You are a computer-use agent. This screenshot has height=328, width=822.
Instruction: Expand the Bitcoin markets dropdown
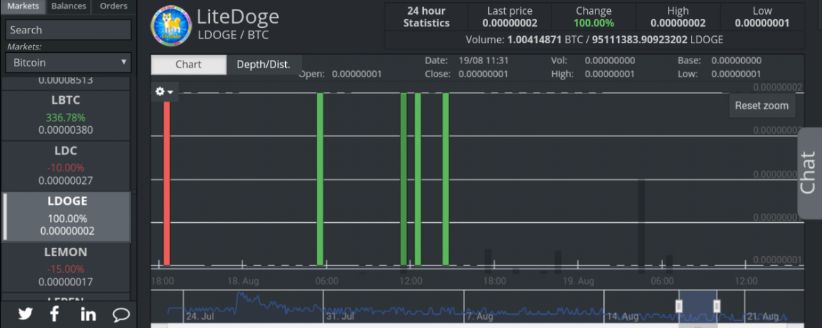pyautogui.click(x=68, y=63)
